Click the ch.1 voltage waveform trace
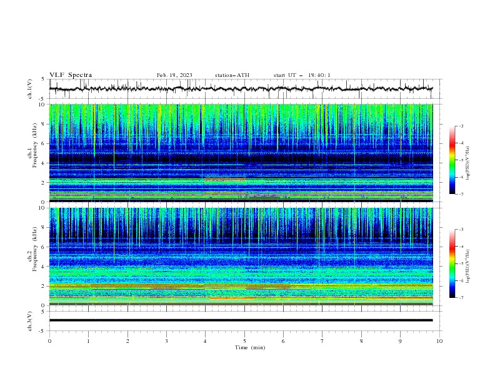Screen dimensions: 495x383 click(x=241, y=89)
